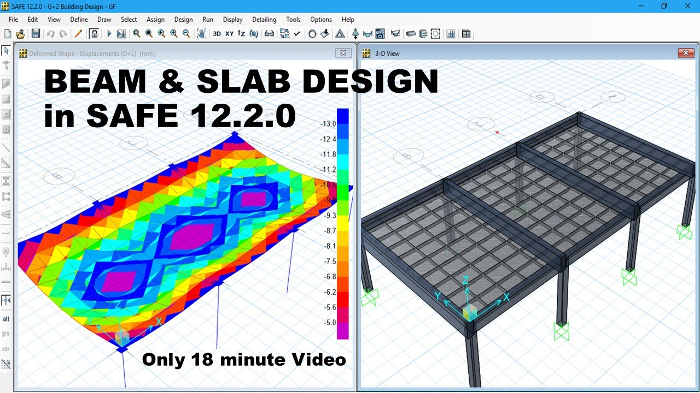Screen dimensions: 700x393
Task: Click the Show Tables grid icon
Action: click(x=451, y=34)
